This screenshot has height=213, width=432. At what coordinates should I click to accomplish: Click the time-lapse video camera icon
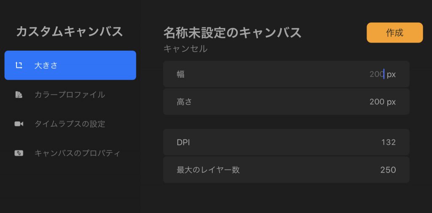click(x=19, y=124)
